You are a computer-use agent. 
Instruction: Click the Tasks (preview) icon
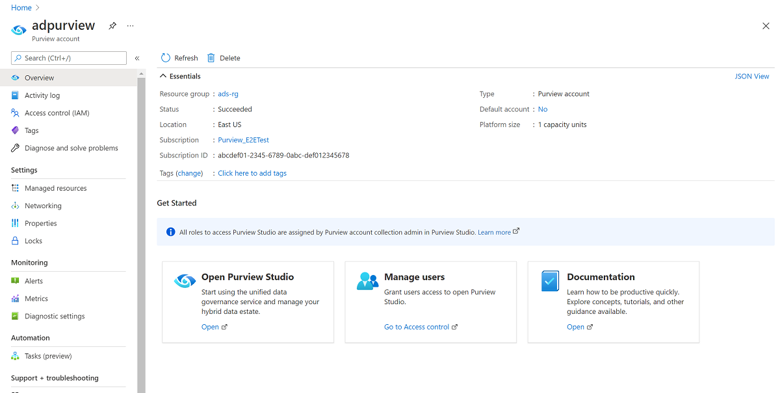(x=15, y=356)
